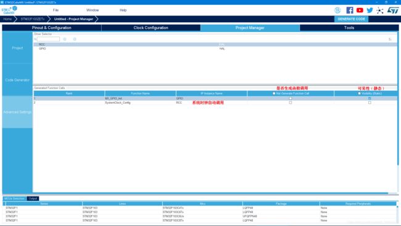Switch to Clock Configuration tab

(151, 28)
